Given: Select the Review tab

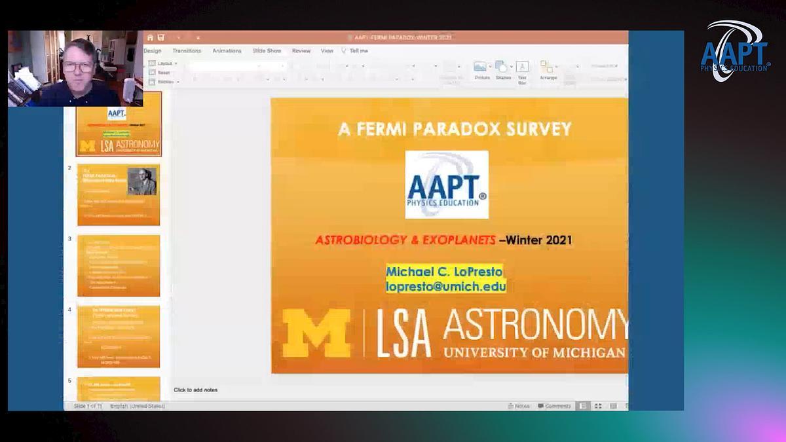Looking at the screenshot, I should (x=301, y=50).
